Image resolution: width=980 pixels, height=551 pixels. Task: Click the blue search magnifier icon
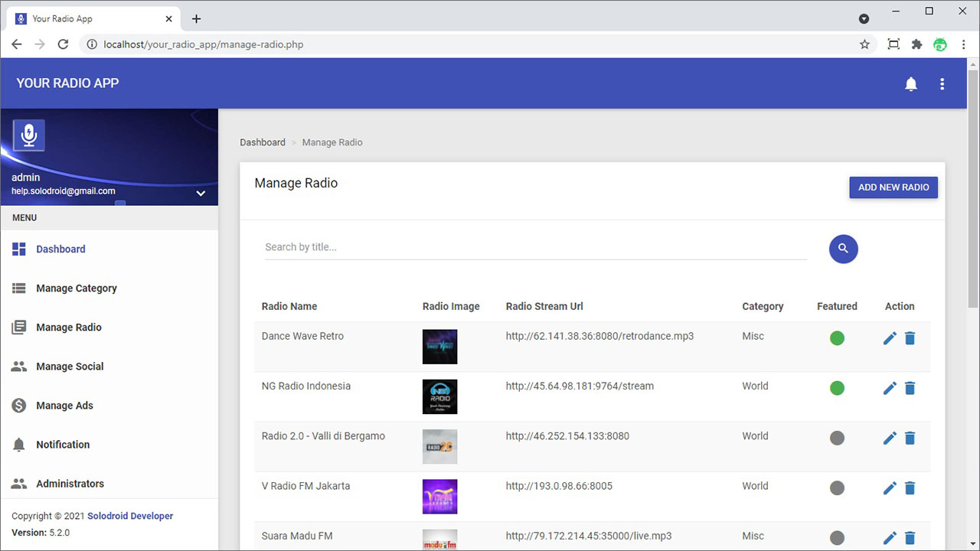point(843,249)
